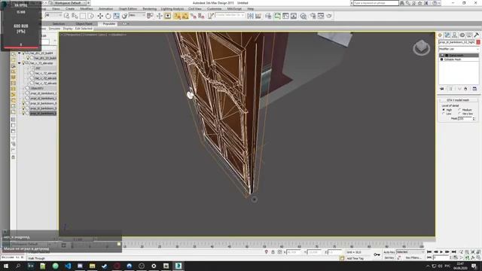Click Configure Modifier Sets icon
Image resolution: width=482 pixels, height=271 pixels.
(x=474, y=89)
